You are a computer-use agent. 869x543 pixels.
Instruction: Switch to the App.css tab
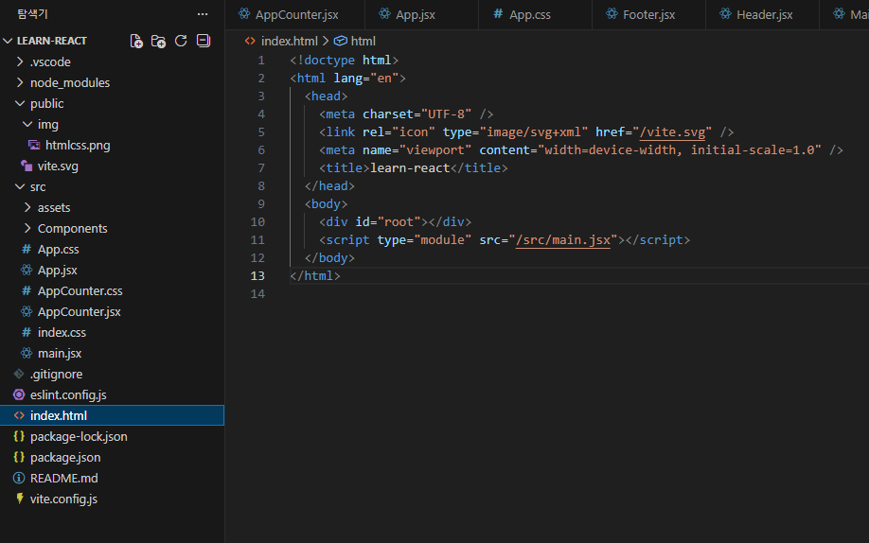529,15
